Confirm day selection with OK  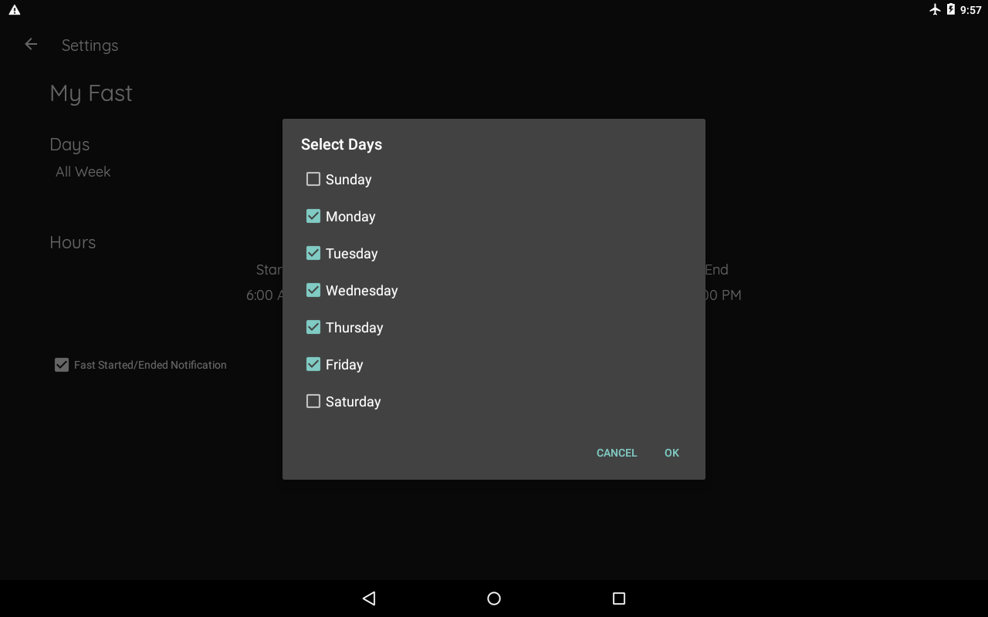point(672,453)
